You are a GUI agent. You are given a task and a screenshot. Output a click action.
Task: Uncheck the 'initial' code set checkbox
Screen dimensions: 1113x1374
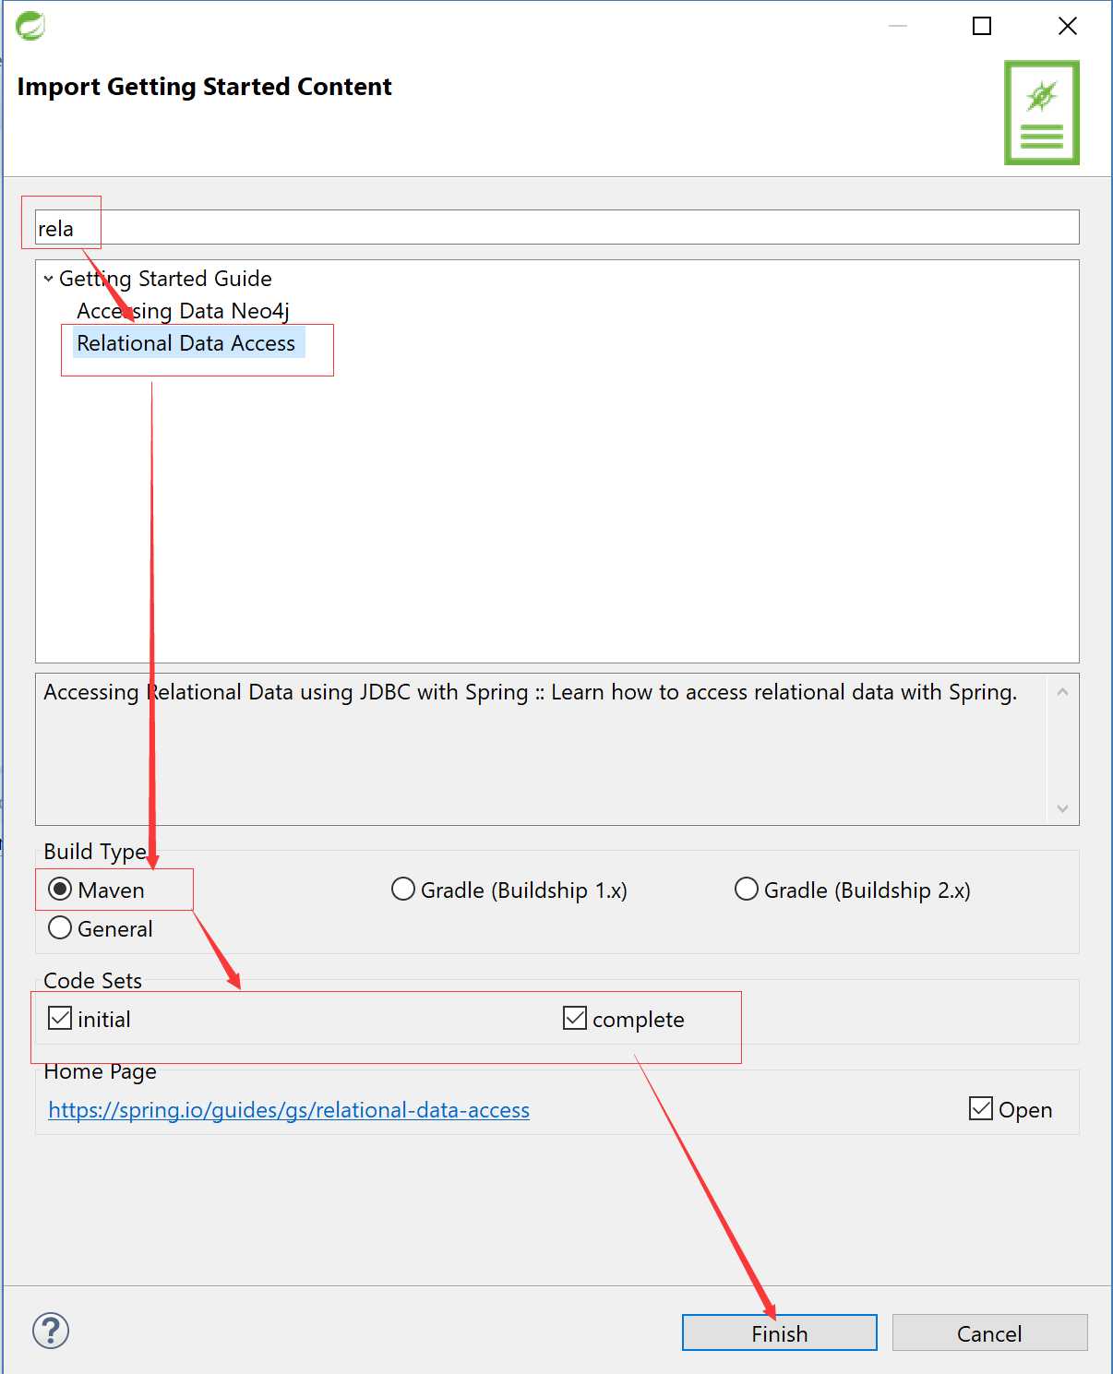click(x=60, y=1019)
